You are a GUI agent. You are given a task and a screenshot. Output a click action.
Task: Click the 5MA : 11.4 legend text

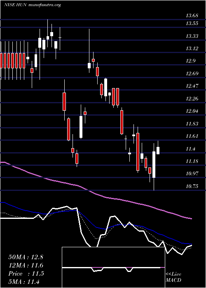tap(24, 282)
